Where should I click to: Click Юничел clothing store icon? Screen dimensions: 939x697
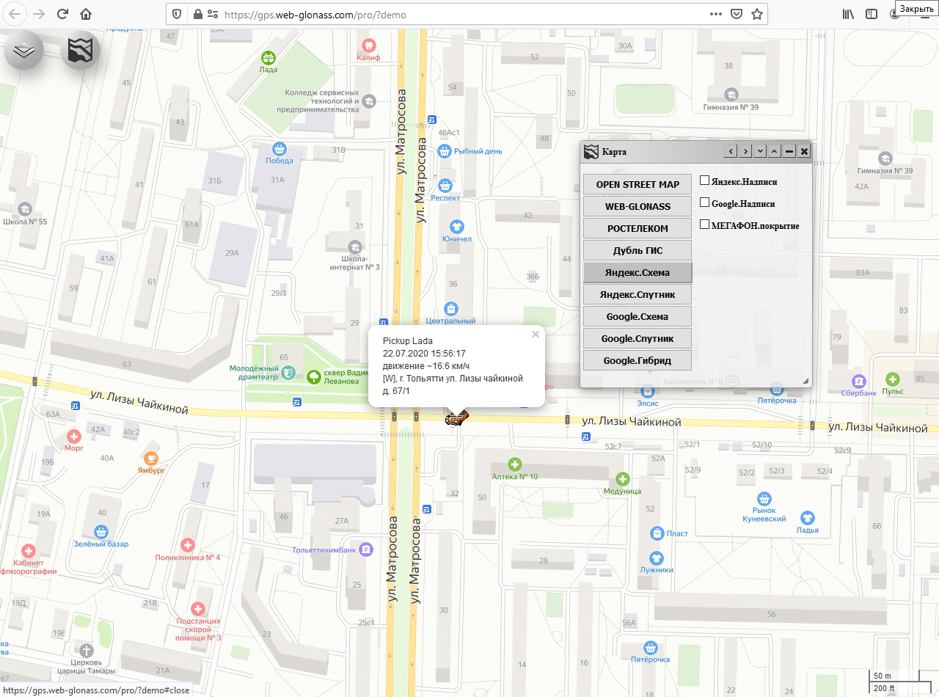click(x=457, y=227)
